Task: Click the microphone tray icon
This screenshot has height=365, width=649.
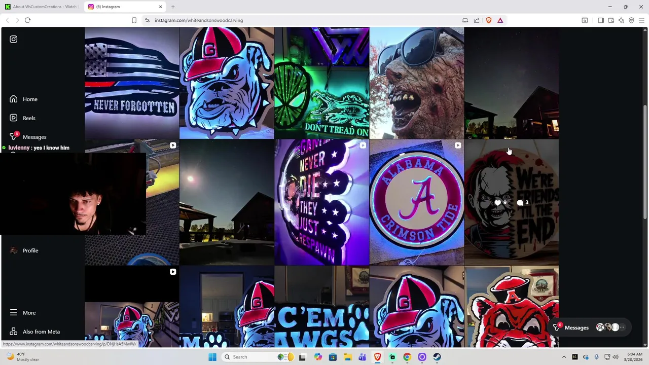Action: pyautogui.click(x=596, y=357)
